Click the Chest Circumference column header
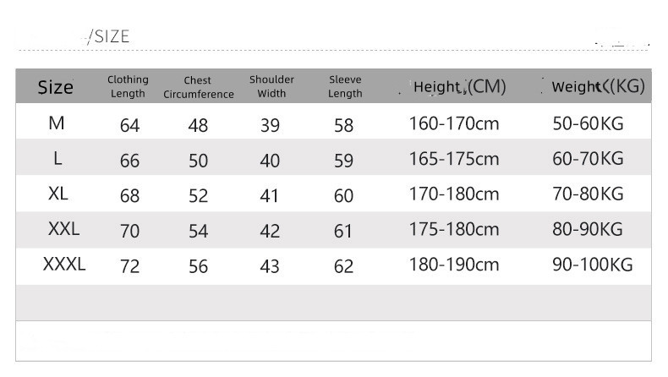This screenshot has width=668, height=377. coord(198,87)
